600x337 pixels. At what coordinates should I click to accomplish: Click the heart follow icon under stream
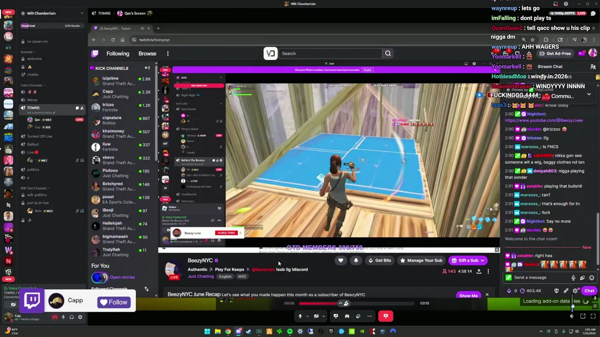pyautogui.click(x=341, y=260)
